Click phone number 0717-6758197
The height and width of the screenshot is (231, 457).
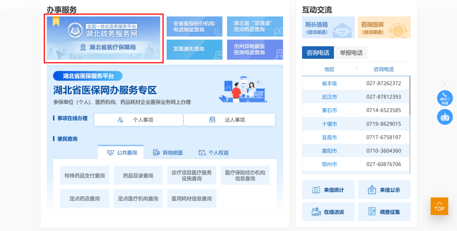click(383, 137)
